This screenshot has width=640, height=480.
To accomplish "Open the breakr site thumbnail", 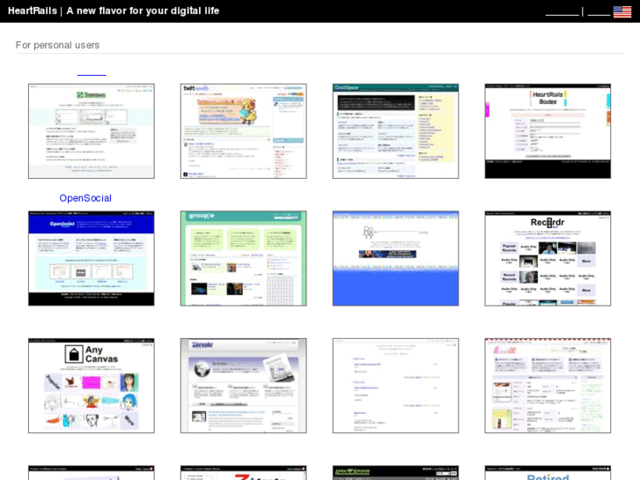I will (x=243, y=386).
